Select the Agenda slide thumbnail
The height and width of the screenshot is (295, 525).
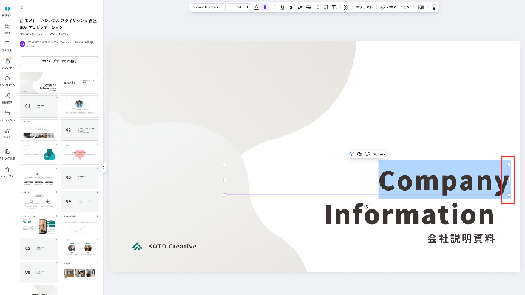pyautogui.click(x=80, y=83)
